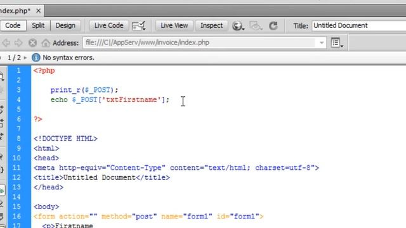
Task: Click the form action line
Action: point(148,217)
